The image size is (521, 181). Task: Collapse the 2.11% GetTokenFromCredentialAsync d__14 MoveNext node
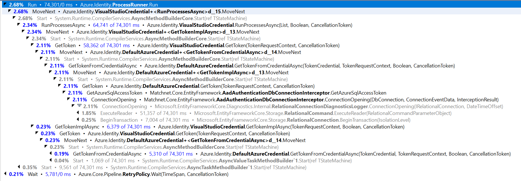(x=37, y=52)
